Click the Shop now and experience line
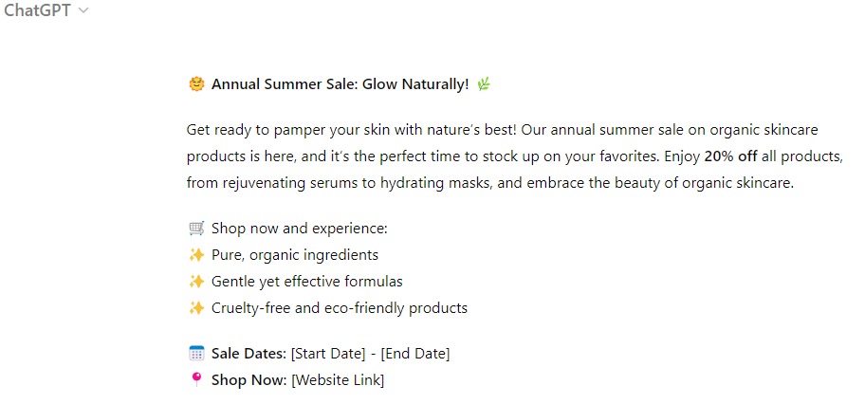Screen dimensions: 865x404 coord(300,229)
